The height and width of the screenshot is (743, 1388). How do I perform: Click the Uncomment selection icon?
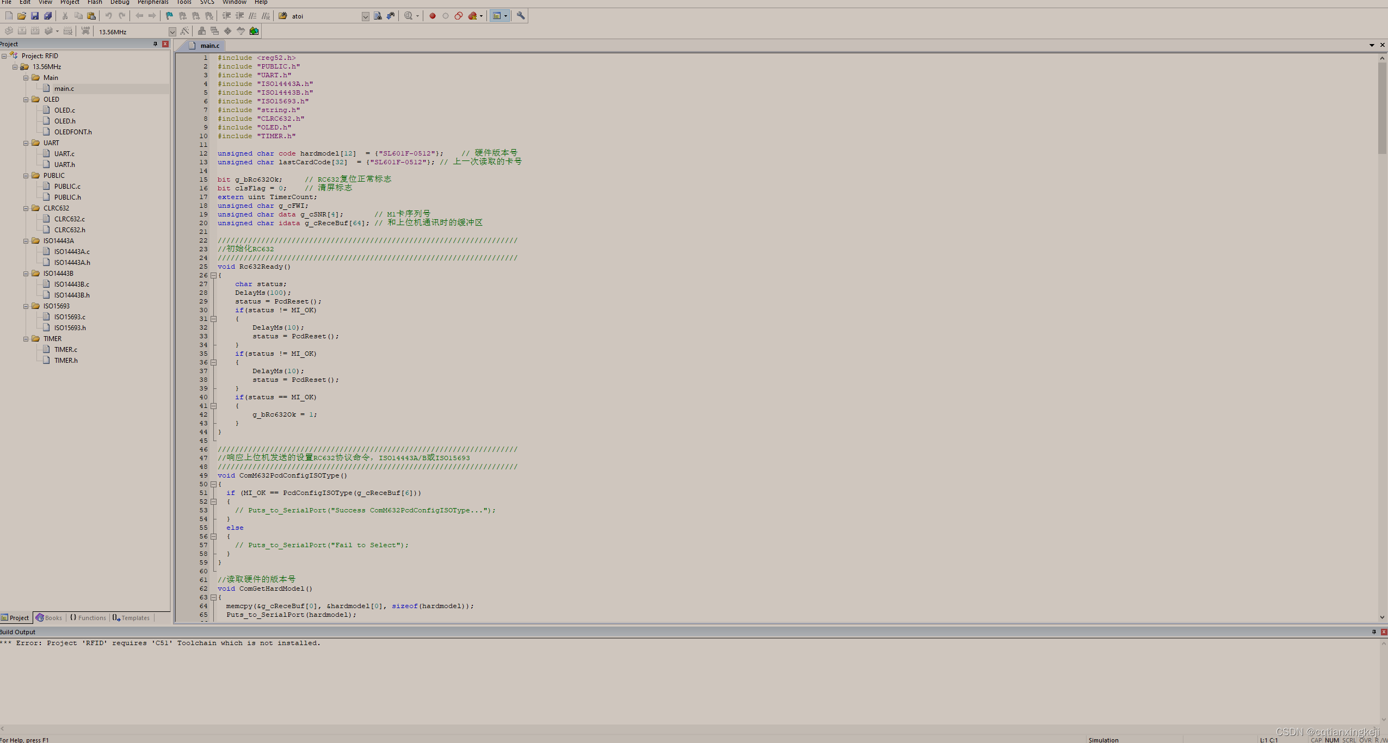tap(266, 16)
